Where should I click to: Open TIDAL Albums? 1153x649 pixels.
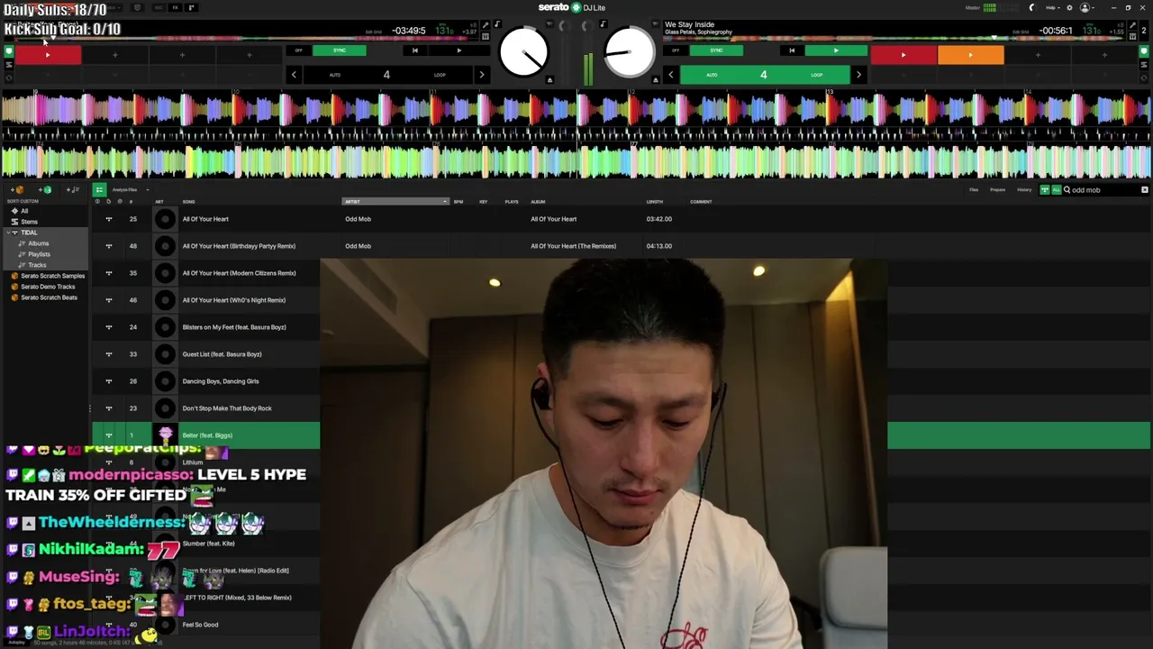click(38, 243)
